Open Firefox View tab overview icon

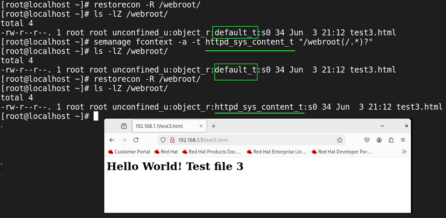coord(124,126)
